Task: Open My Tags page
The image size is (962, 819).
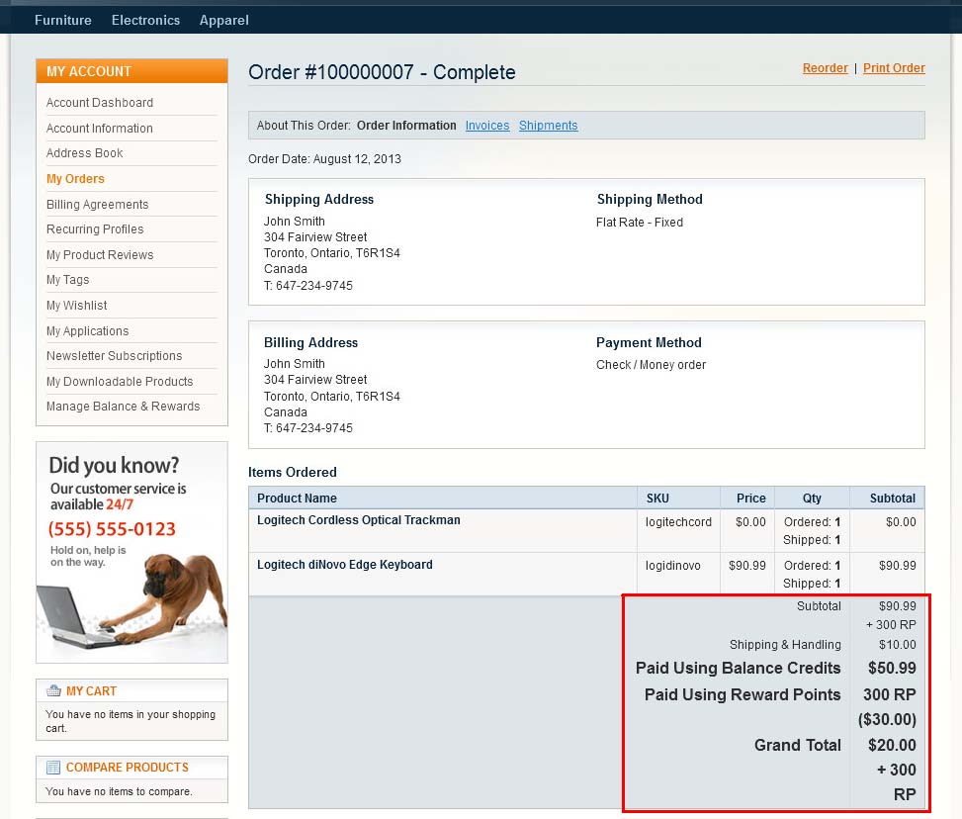Action: pos(68,279)
